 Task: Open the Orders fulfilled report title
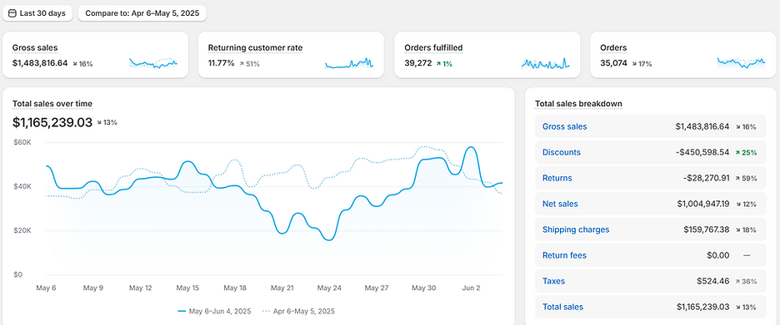point(433,48)
